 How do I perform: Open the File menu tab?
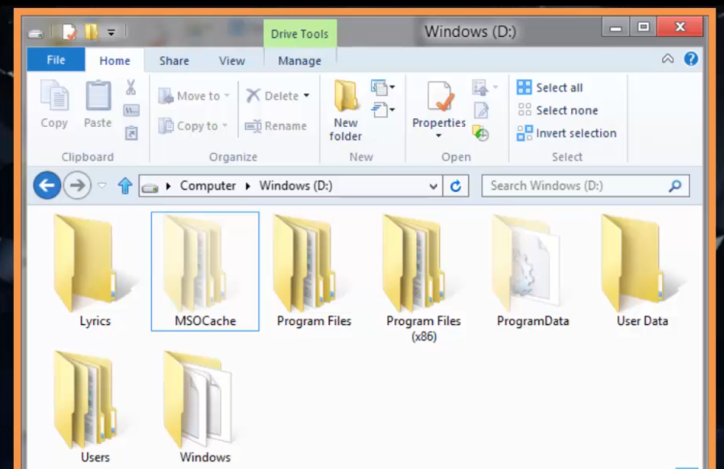click(56, 60)
